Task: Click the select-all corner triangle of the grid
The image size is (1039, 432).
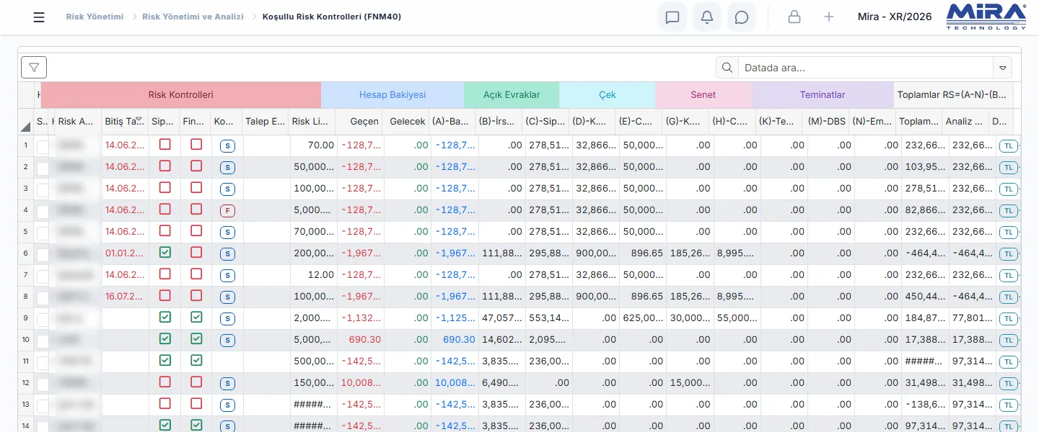Action: click(26, 127)
